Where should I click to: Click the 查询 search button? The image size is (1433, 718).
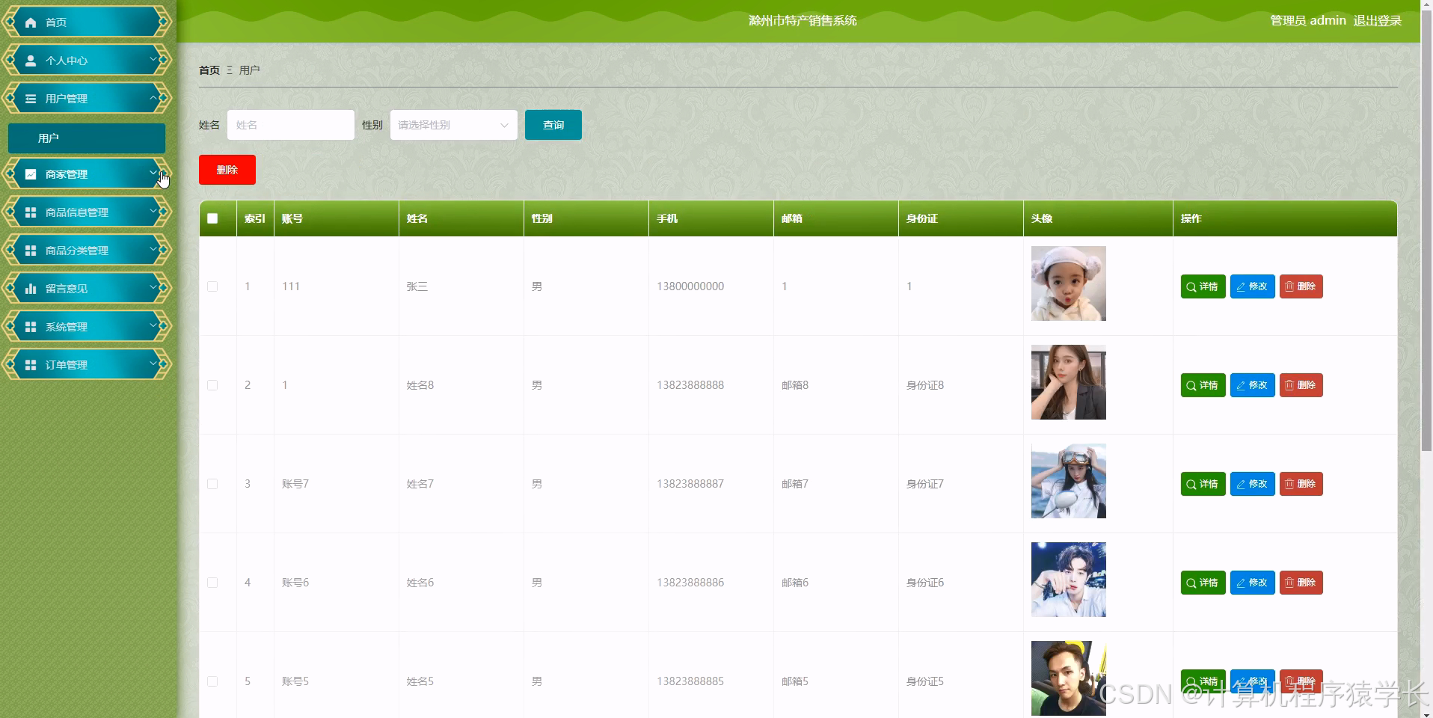coord(553,125)
